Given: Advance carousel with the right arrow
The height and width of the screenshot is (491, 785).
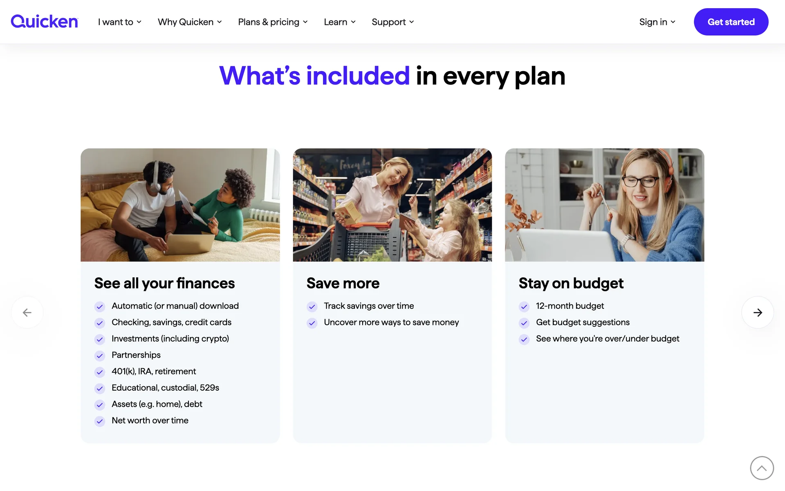Looking at the screenshot, I should tap(758, 313).
